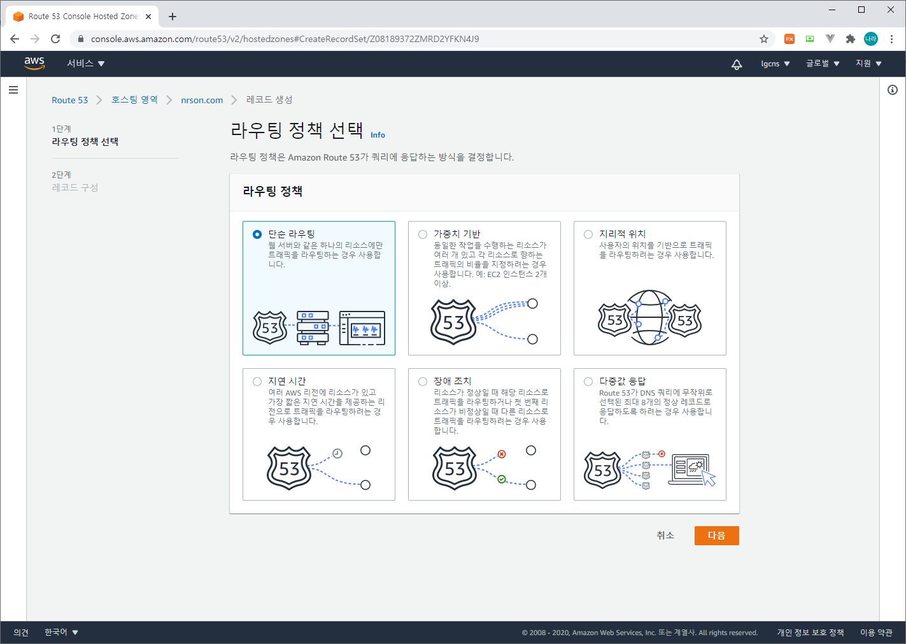Select the 지리적 위치 radio button
This screenshot has width=906, height=644.
[x=588, y=234]
